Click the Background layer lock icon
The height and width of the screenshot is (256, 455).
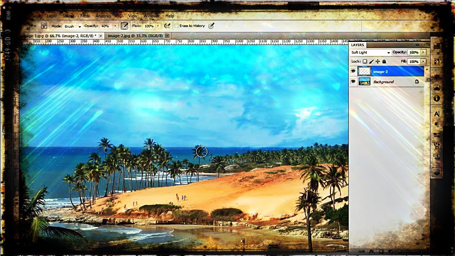pos(417,82)
